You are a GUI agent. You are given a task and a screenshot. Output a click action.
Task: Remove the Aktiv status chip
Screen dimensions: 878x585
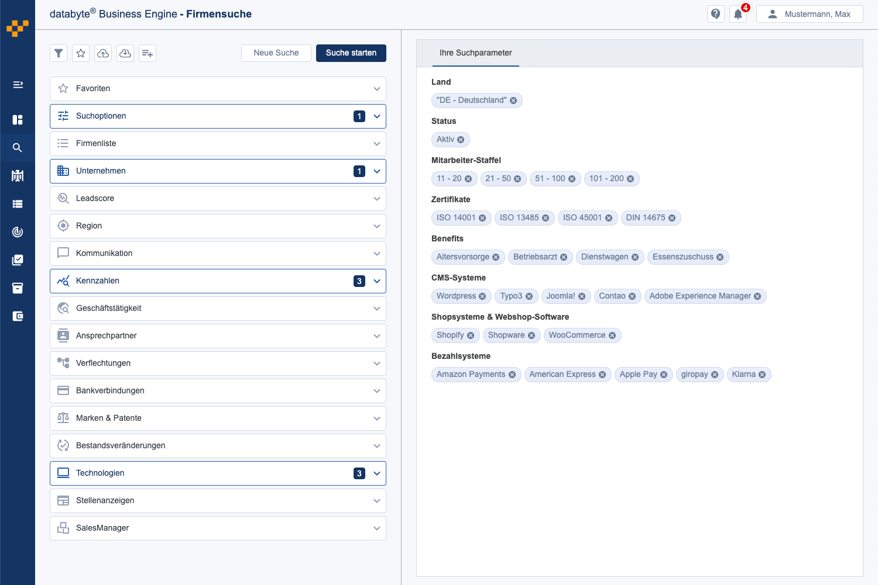point(461,140)
